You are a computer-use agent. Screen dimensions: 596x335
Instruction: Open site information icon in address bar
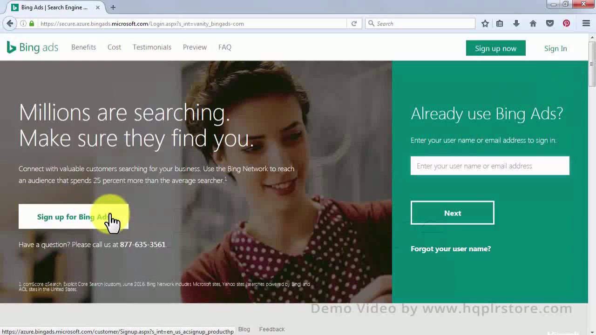pos(23,24)
